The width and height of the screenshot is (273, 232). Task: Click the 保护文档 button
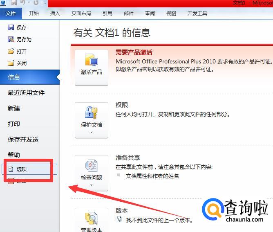click(x=92, y=120)
